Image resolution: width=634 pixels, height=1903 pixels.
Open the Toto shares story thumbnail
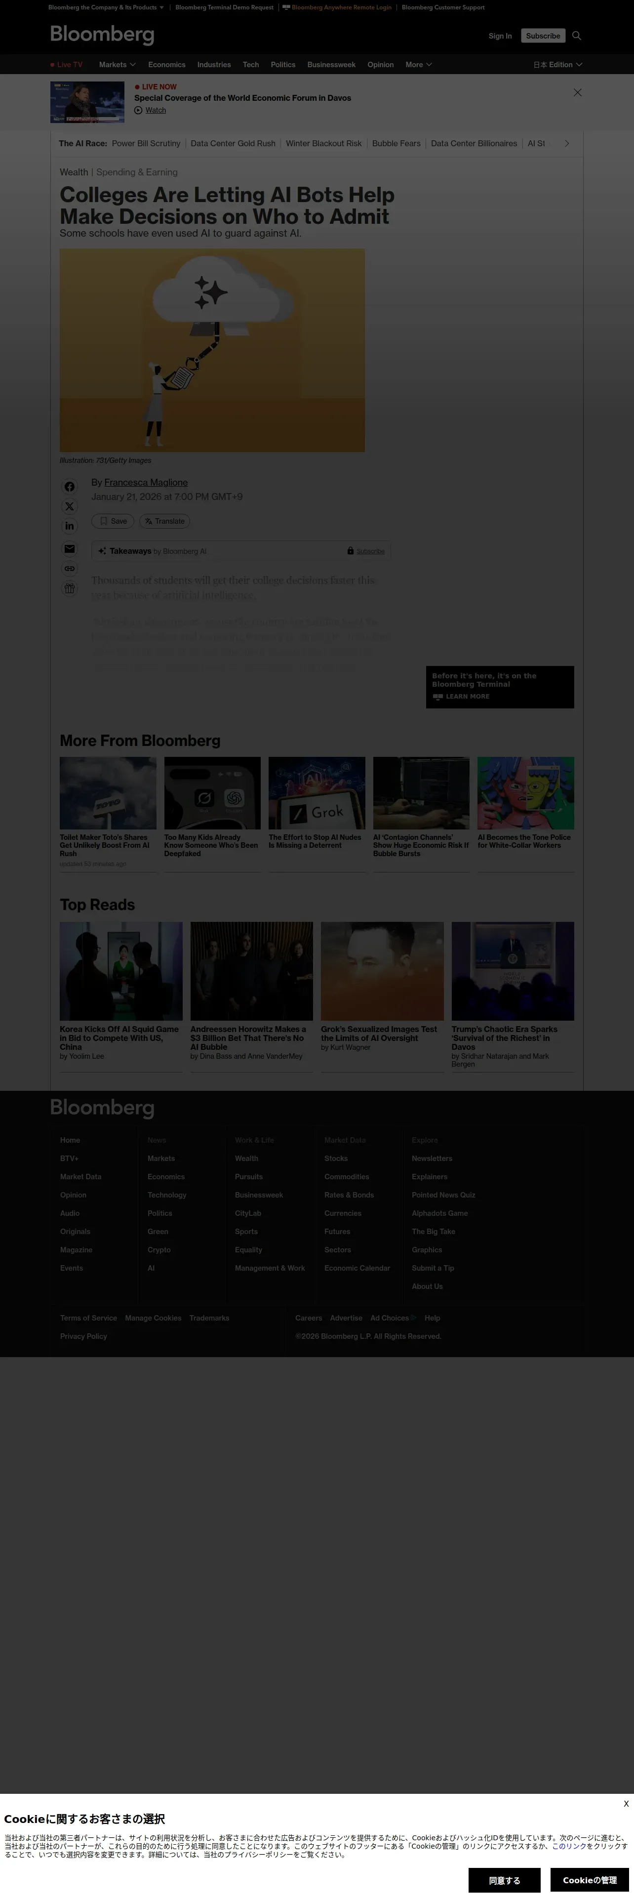(x=108, y=793)
